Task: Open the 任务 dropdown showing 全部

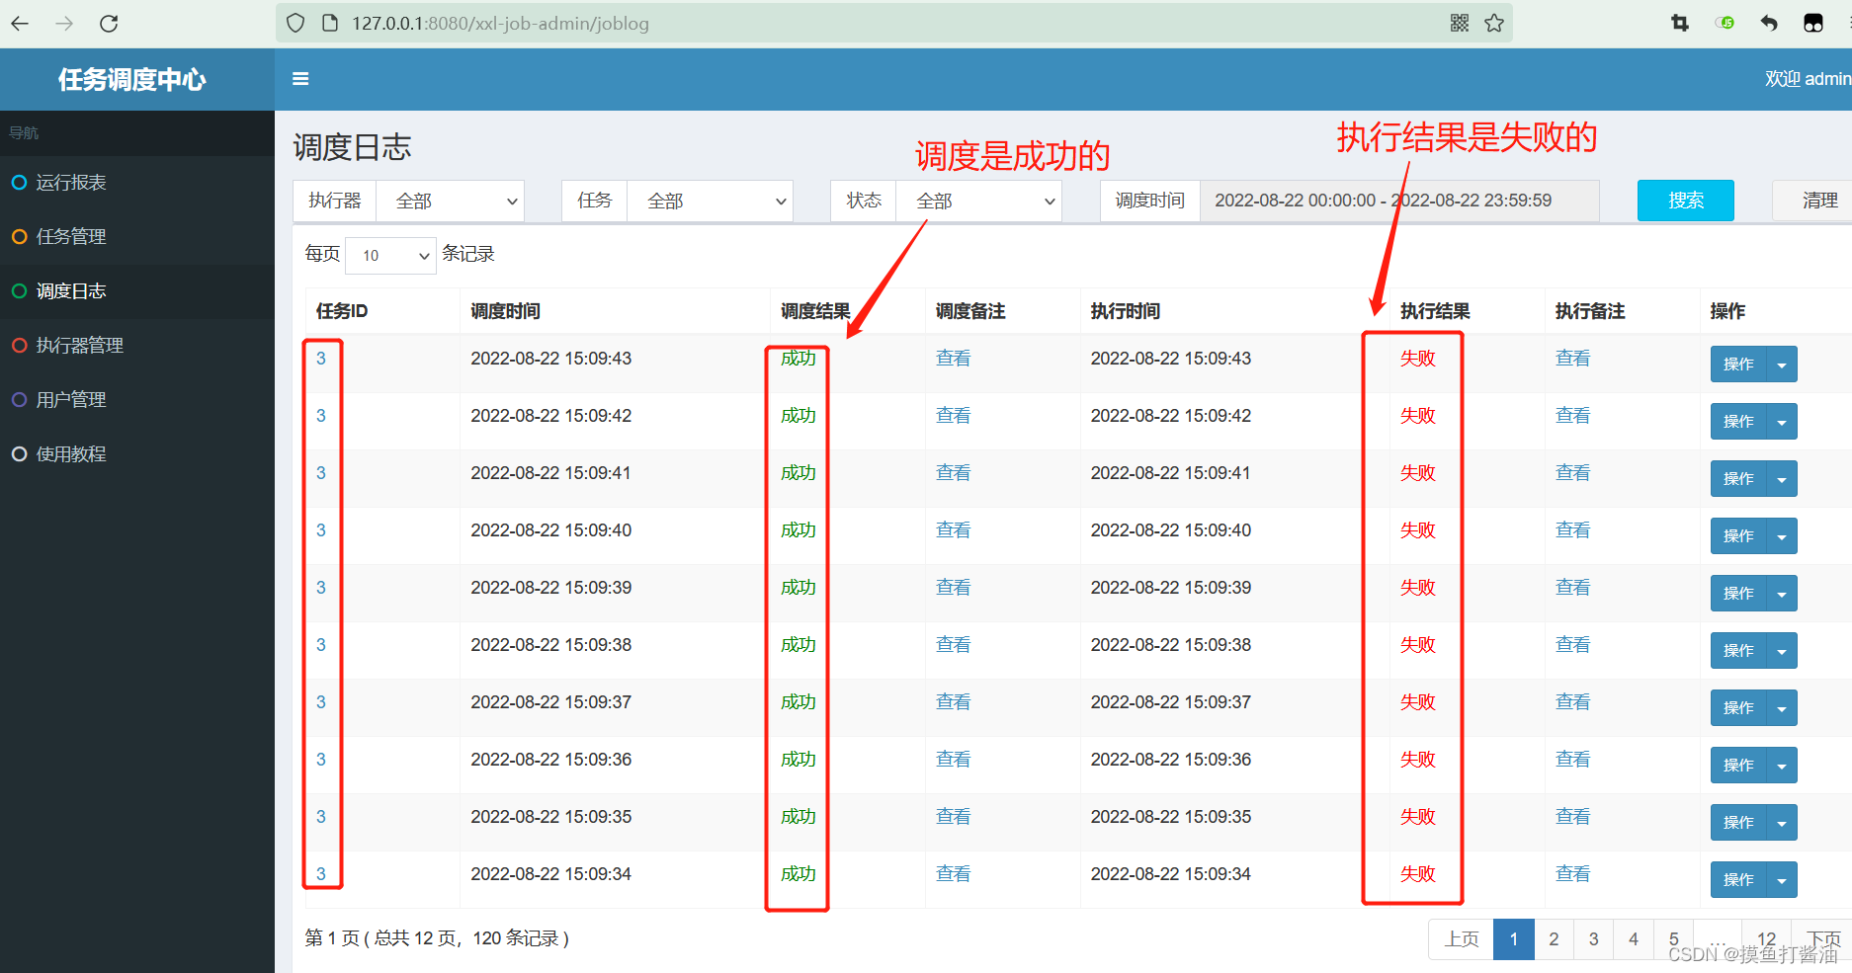Action: 711,202
